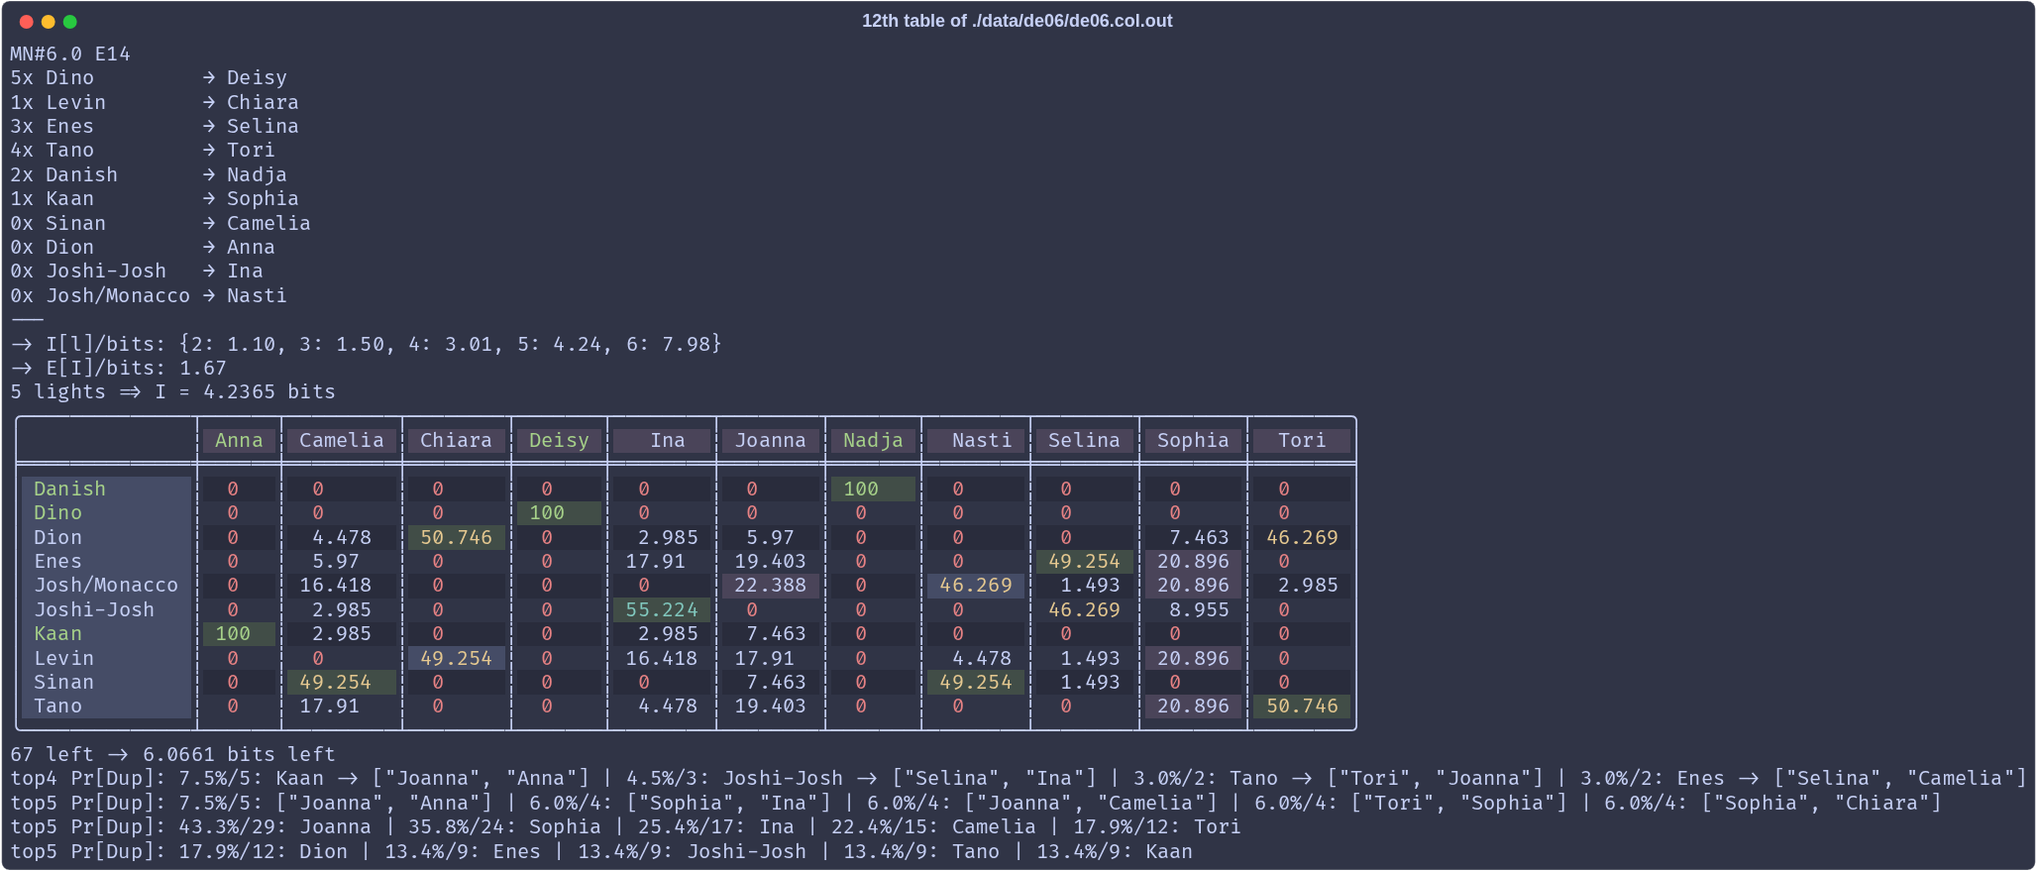
Task: Click the line "0x Sinan → Camelia"
Action: pos(161,224)
